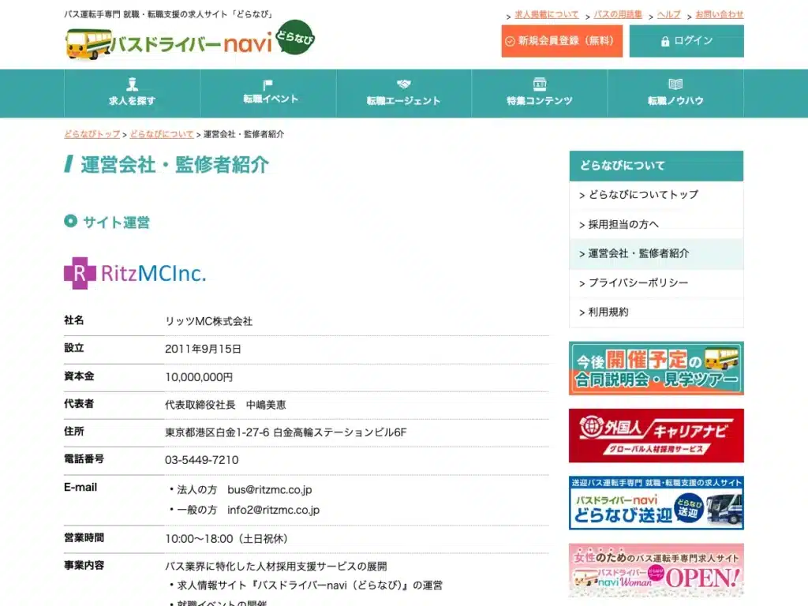Click the どらなびについて sidebar header
The width and height of the screenshot is (808, 606).
click(656, 166)
